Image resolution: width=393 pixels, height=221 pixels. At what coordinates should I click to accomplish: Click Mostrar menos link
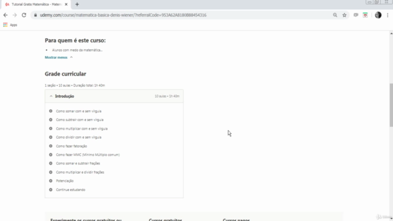pyautogui.click(x=56, y=57)
